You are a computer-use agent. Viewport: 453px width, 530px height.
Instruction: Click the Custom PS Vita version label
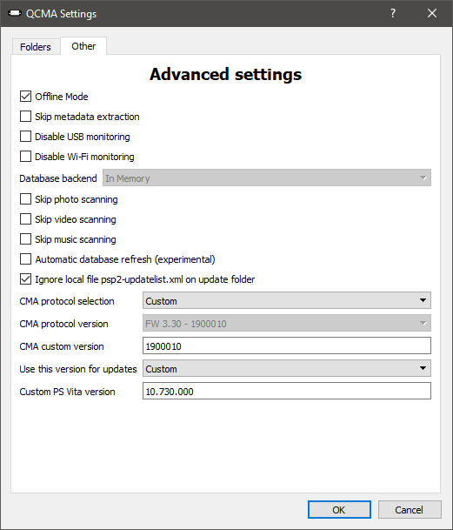click(67, 392)
